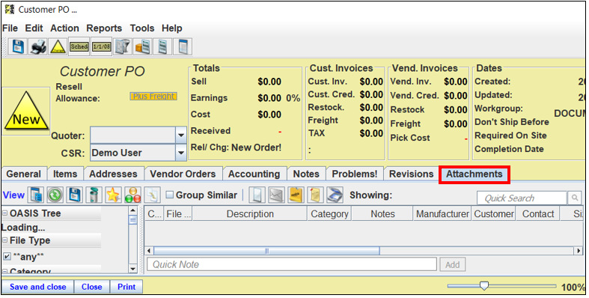The height and width of the screenshot is (298, 589).
Task: Click the floppy save icon in the attachments toolbar
Action: [x=74, y=195]
